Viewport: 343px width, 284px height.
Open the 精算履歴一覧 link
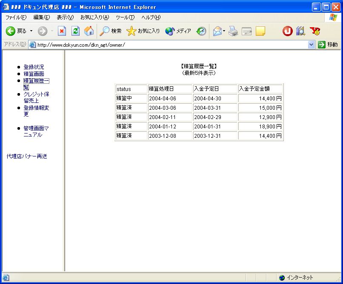(36, 84)
